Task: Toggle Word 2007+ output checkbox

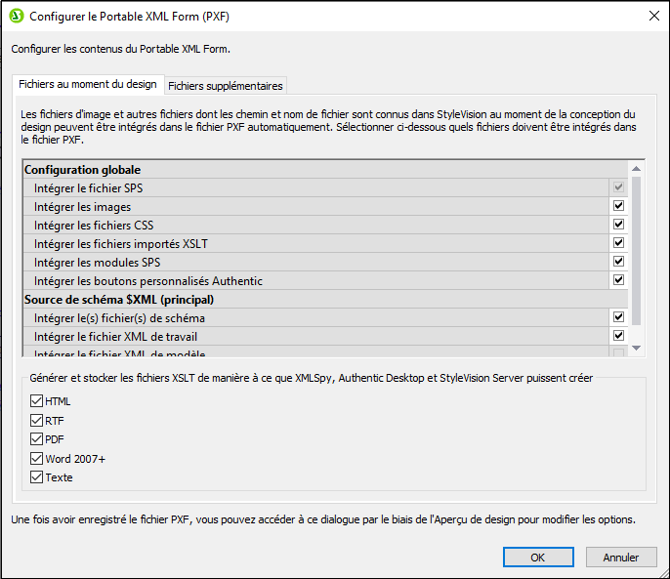Action: 37,459
